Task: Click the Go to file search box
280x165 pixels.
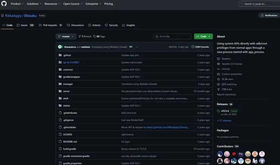Action: click(x=172, y=36)
